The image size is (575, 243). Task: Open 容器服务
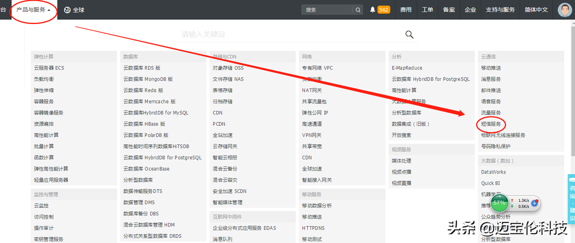point(44,102)
